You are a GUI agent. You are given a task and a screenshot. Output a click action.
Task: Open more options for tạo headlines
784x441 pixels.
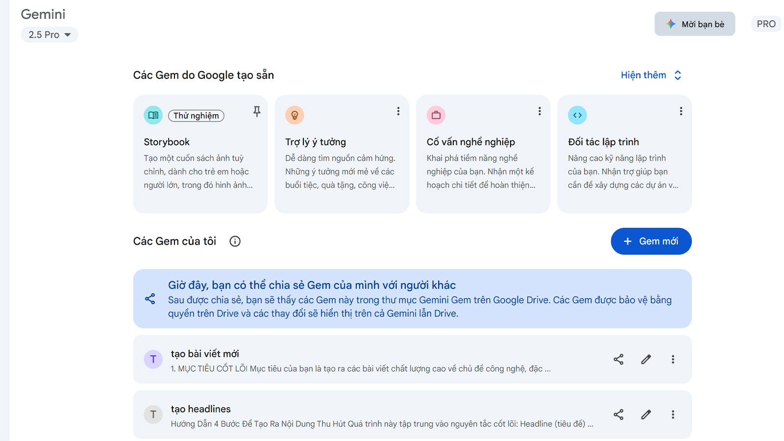pos(673,415)
